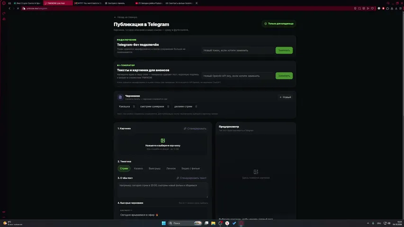
Task: Click Только для владельца badge
Action: tap(279, 24)
